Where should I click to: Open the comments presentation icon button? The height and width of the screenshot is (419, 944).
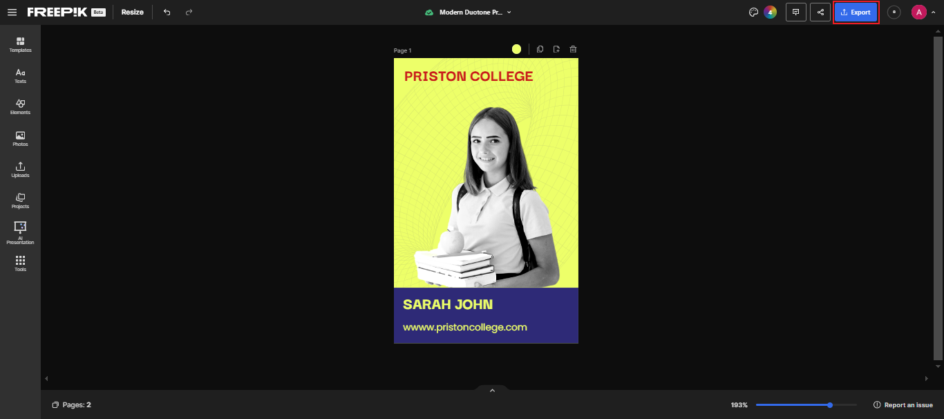click(x=796, y=12)
